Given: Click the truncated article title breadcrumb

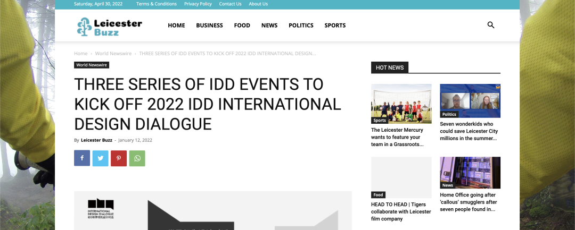Looking at the screenshot, I should point(227,54).
